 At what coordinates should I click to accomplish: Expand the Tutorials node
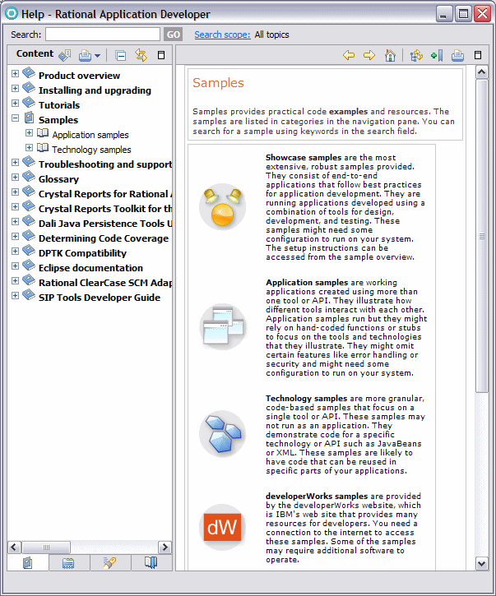[x=15, y=103]
